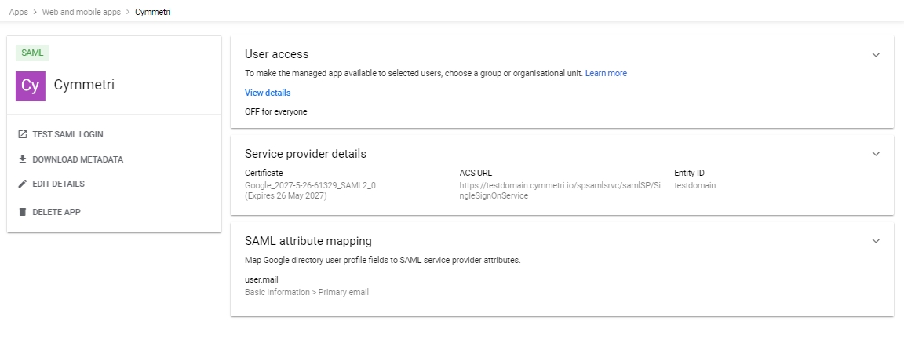Expand the User access section chevron

(x=876, y=55)
